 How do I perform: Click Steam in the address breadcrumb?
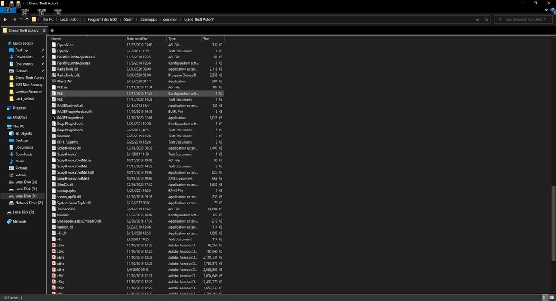coord(128,19)
